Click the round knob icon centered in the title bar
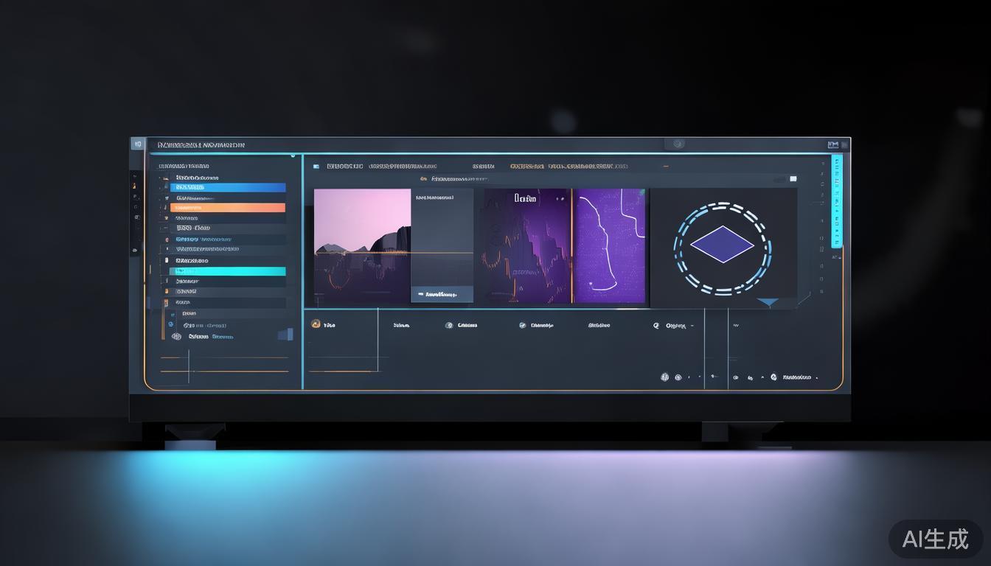This screenshot has height=566, width=991. coord(678,144)
